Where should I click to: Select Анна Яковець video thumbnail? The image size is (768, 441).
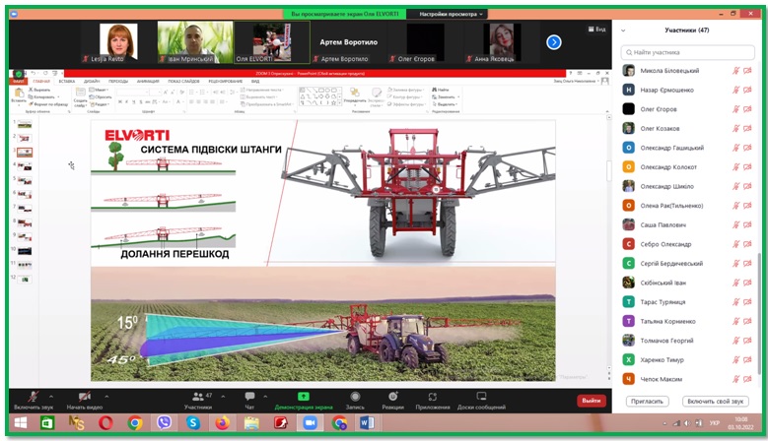[502, 42]
